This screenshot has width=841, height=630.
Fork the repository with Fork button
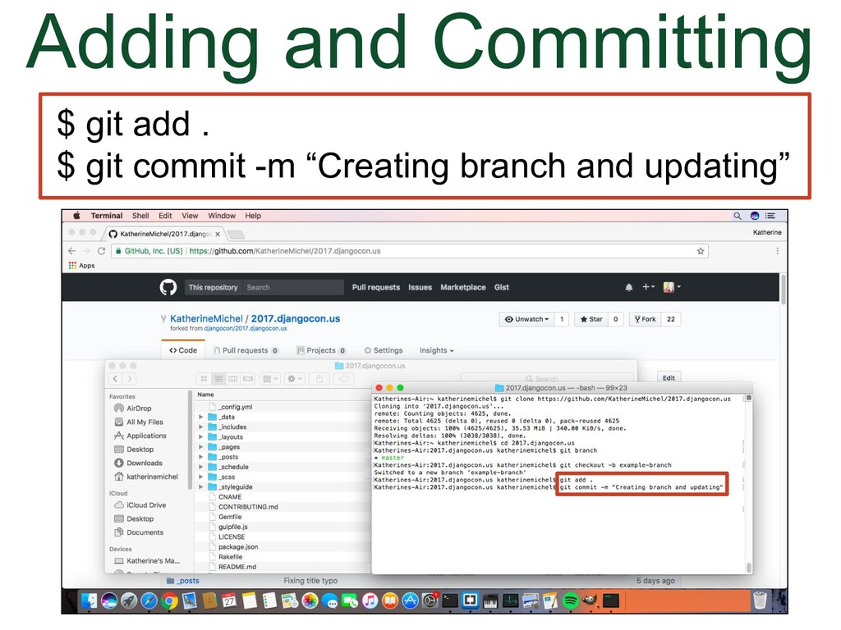pyautogui.click(x=645, y=319)
